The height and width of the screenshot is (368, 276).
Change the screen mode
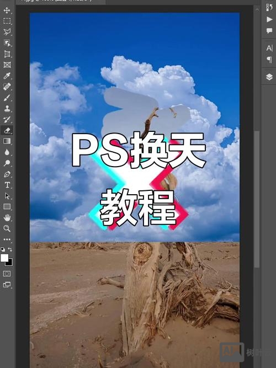click(x=7, y=285)
